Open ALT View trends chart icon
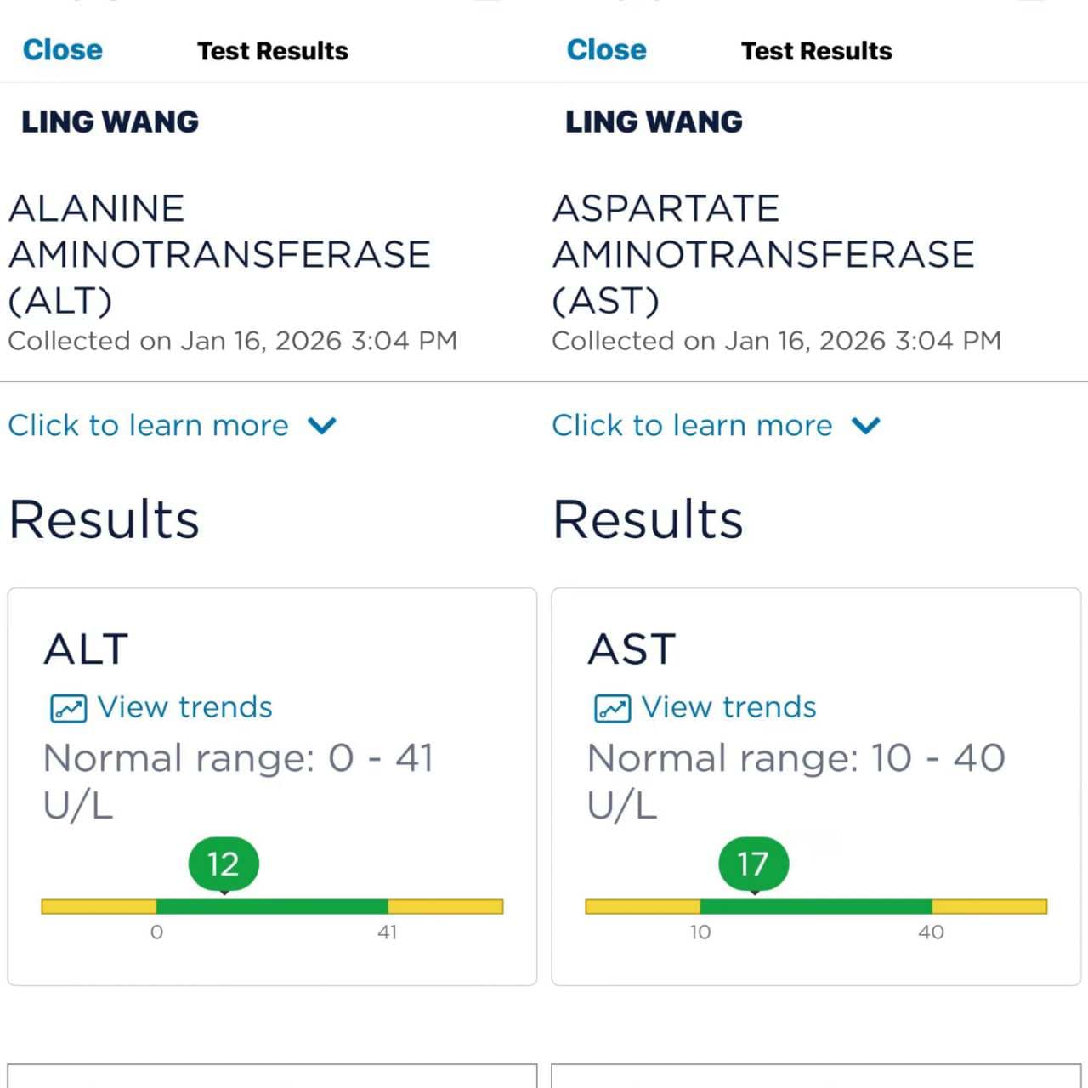 68,708
